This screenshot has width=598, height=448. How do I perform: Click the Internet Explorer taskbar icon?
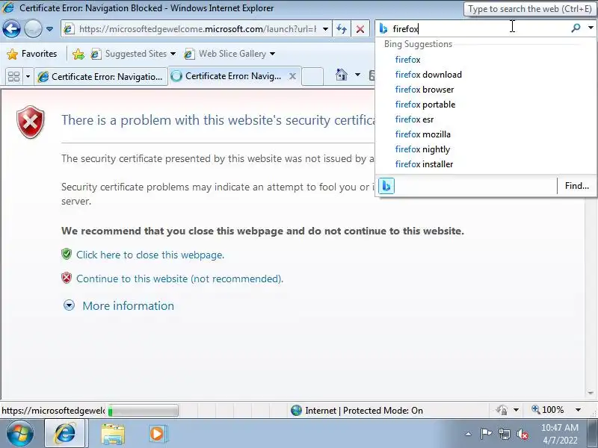(x=65, y=434)
